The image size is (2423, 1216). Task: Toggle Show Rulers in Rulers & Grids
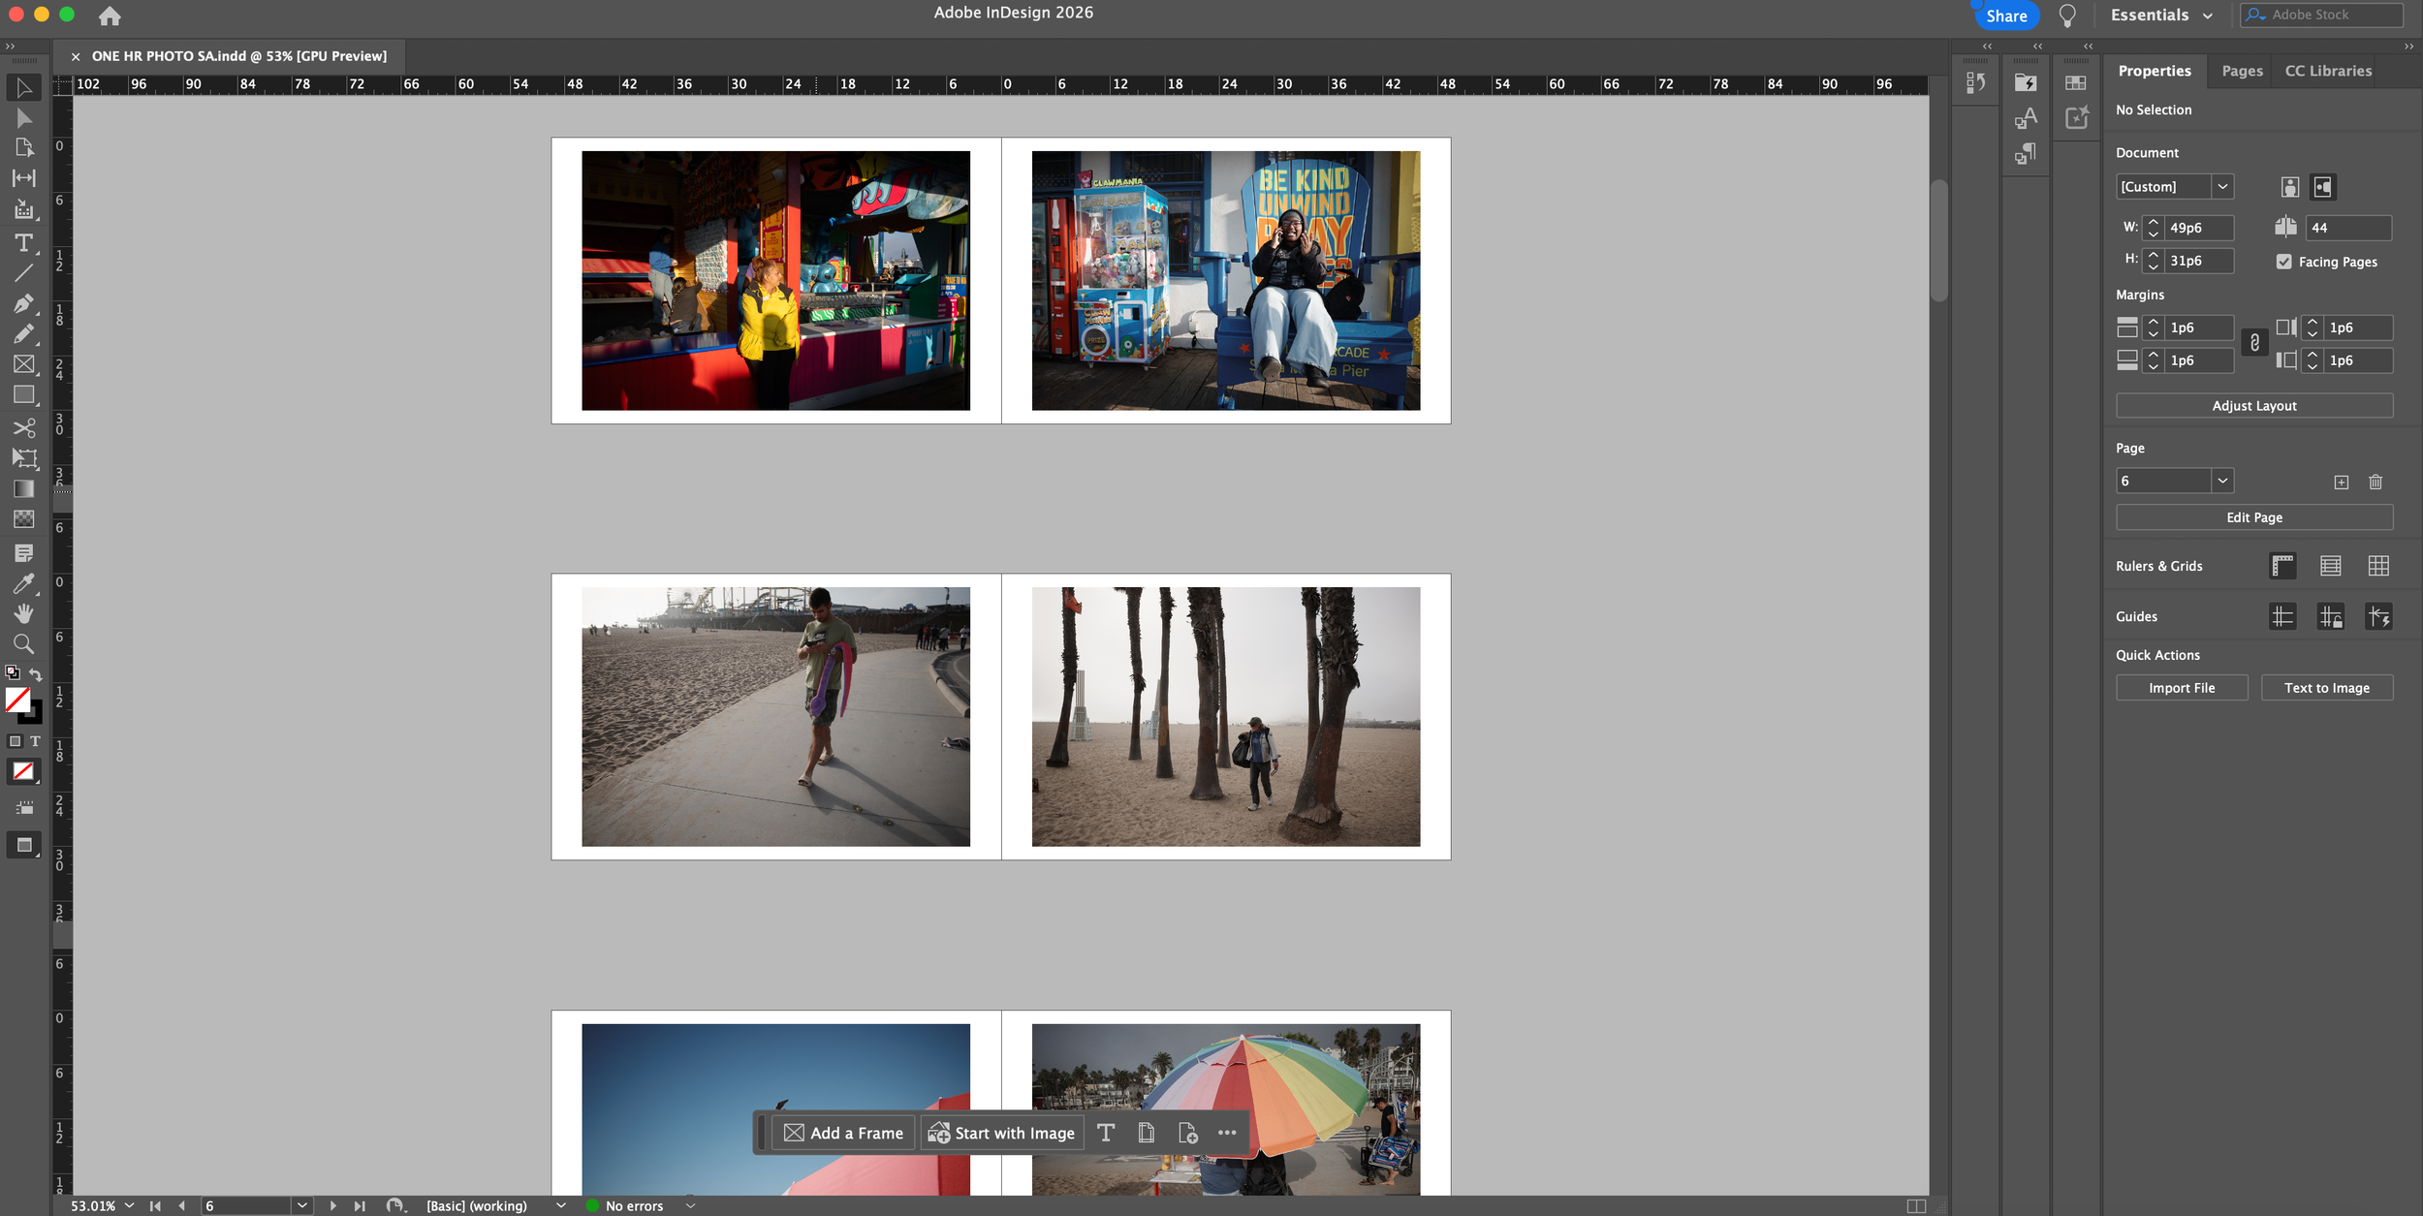click(x=2282, y=566)
